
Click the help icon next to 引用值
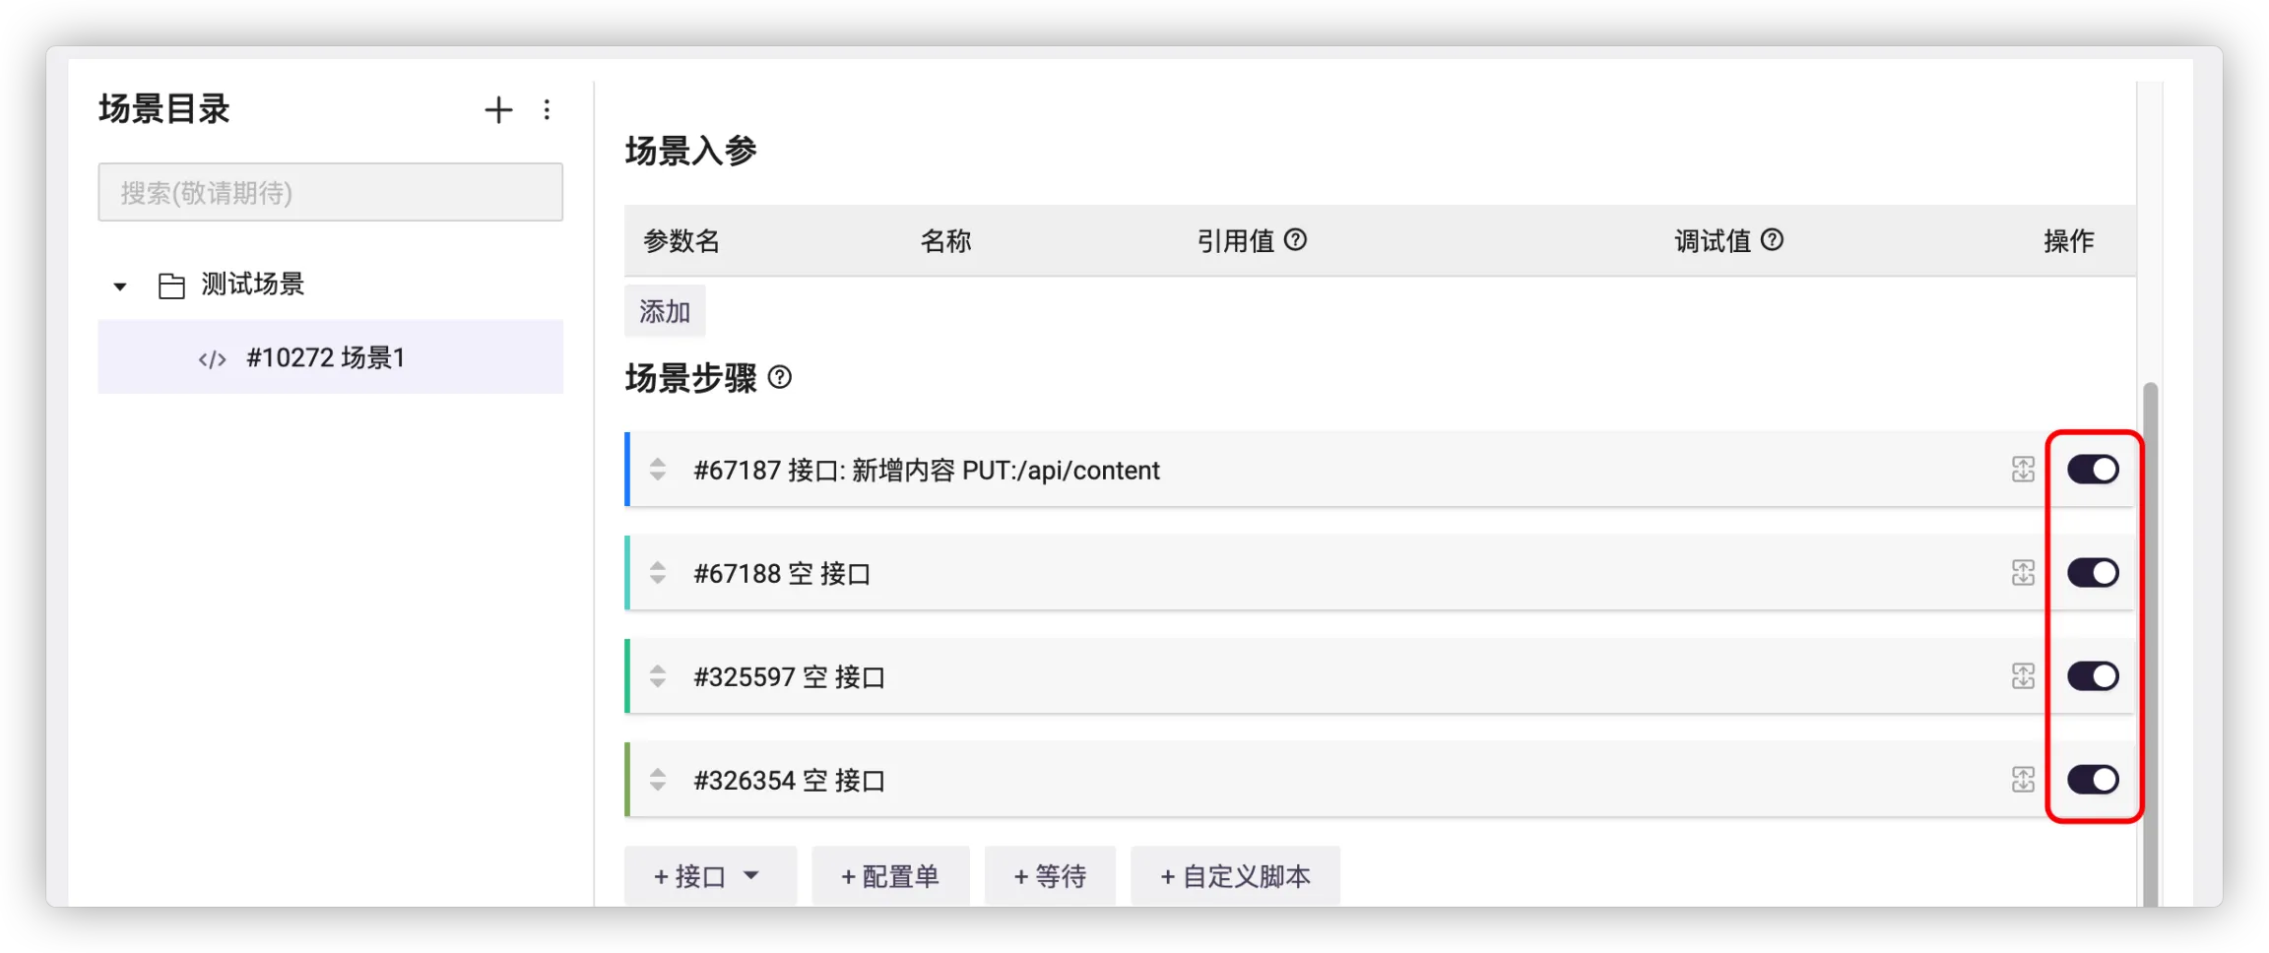coord(1296,239)
